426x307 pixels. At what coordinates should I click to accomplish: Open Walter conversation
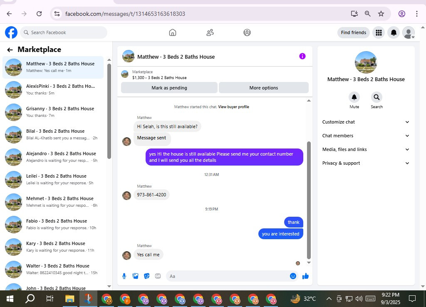(53, 270)
